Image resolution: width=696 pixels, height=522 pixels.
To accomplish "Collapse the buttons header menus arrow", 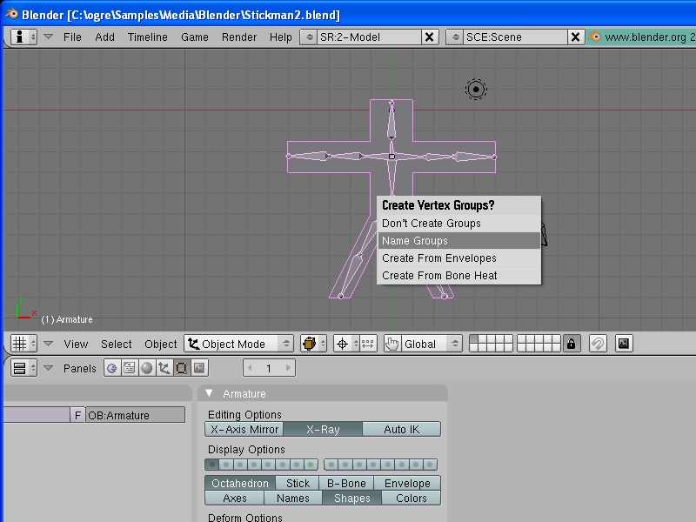I will (49, 368).
